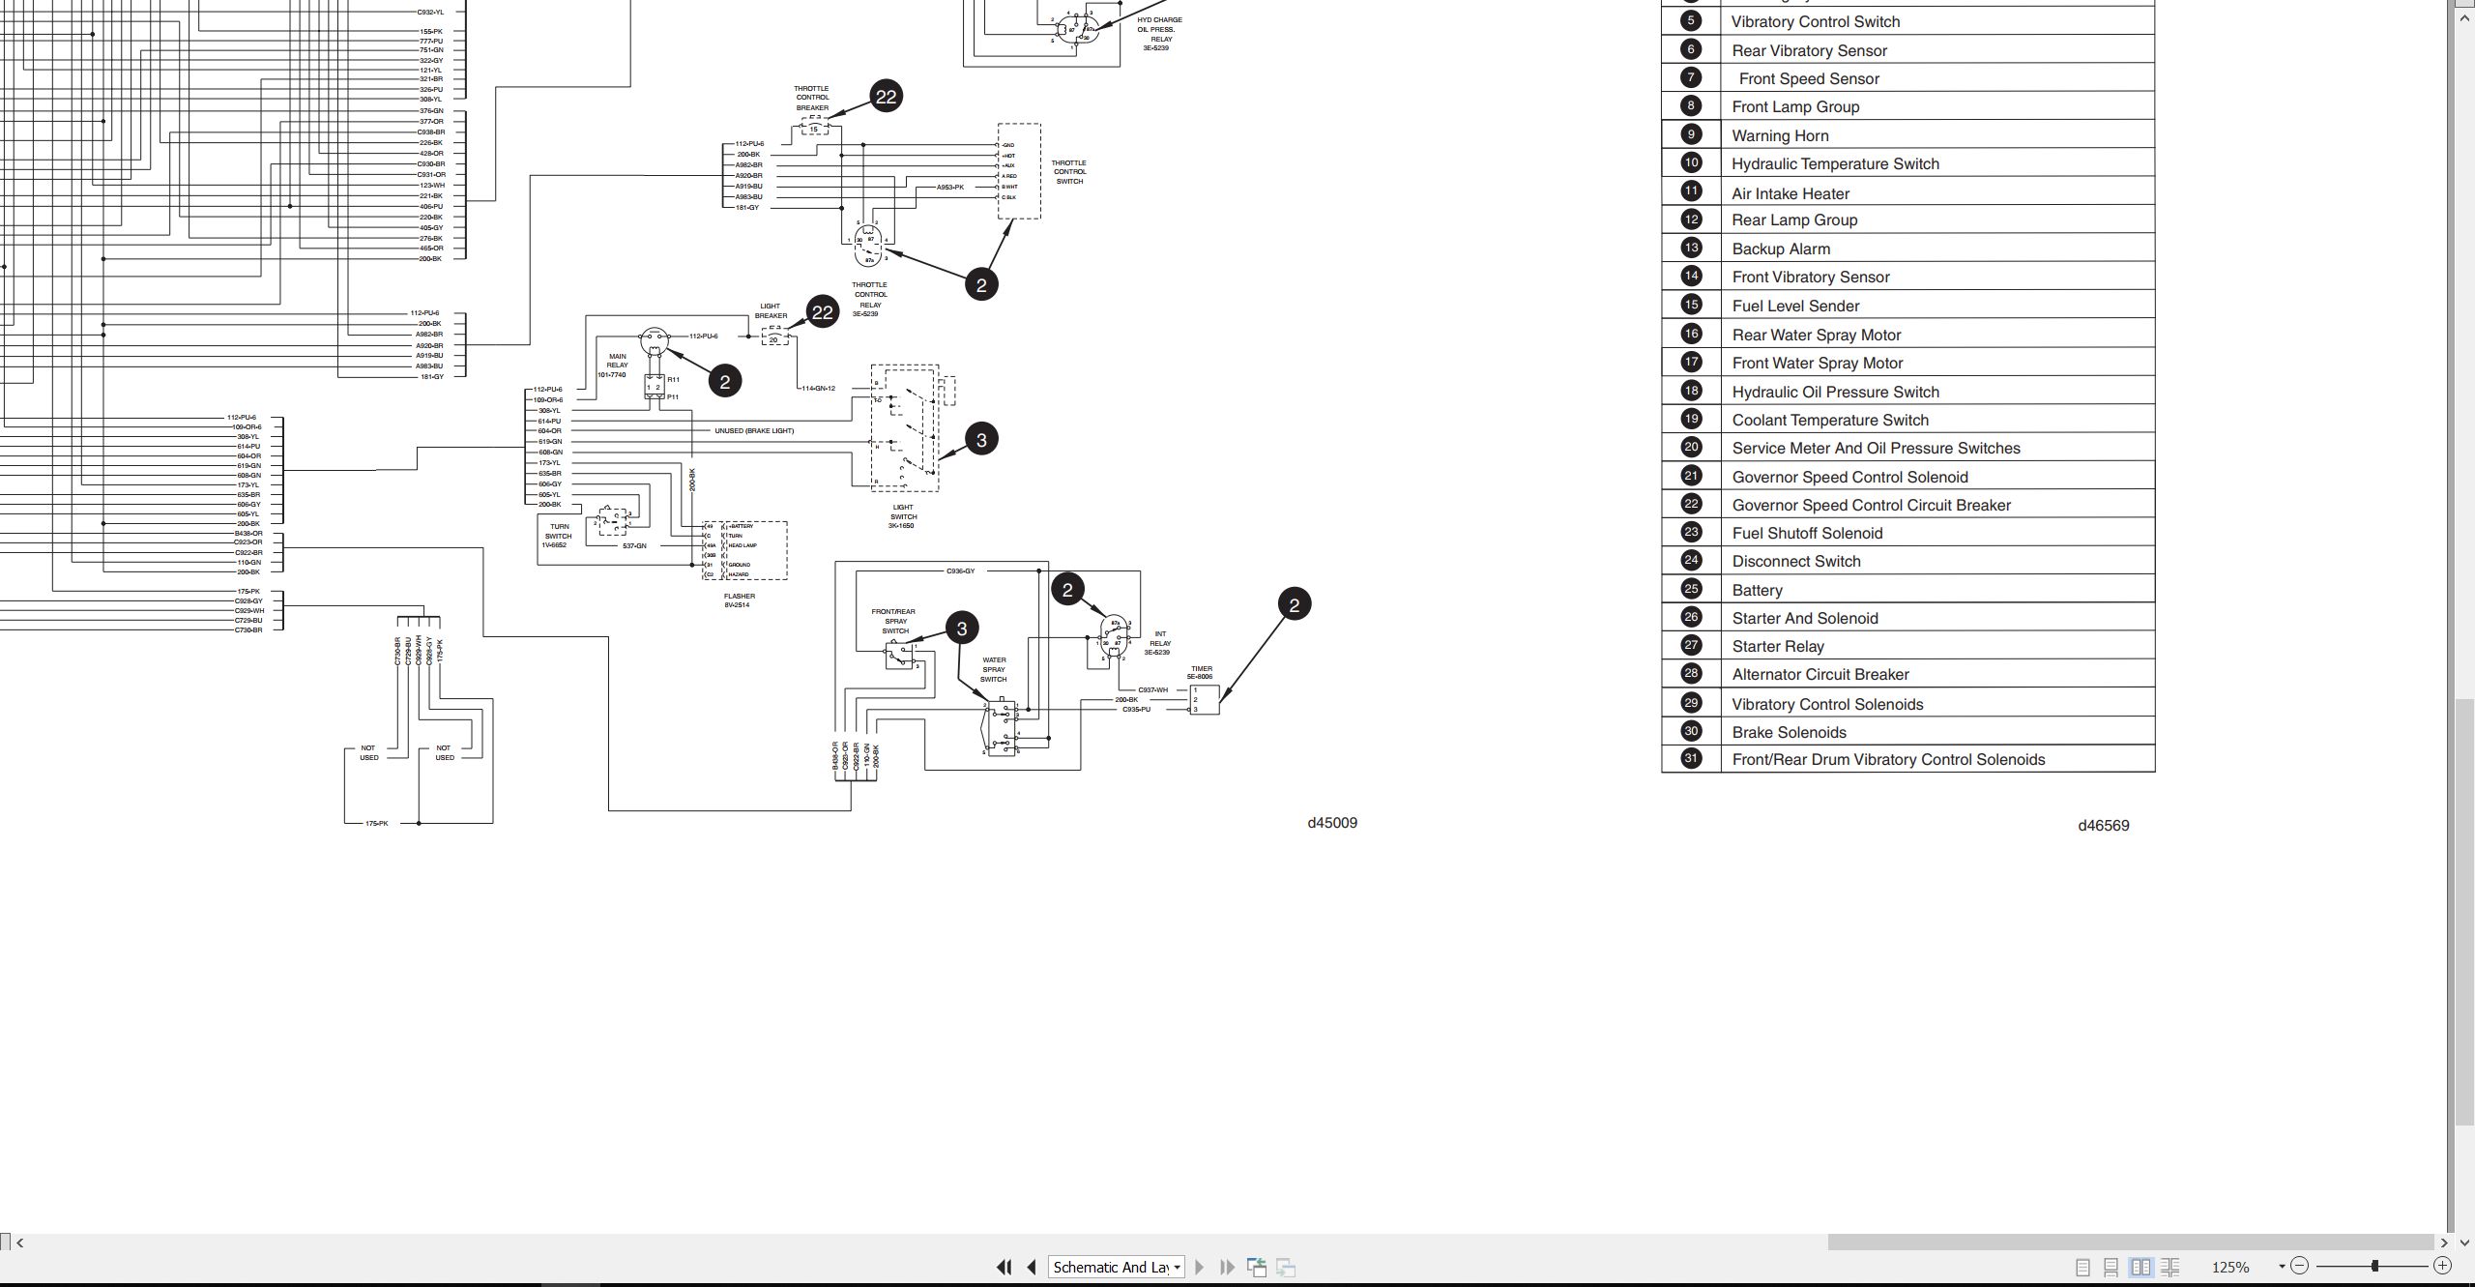Click the "Warning Horn" legend entry
This screenshot has height=1287, width=2475.
[1780, 135]
